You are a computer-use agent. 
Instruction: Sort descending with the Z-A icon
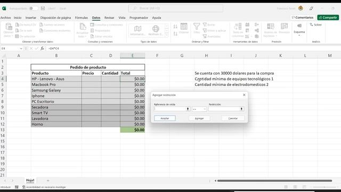click(175, 34)
